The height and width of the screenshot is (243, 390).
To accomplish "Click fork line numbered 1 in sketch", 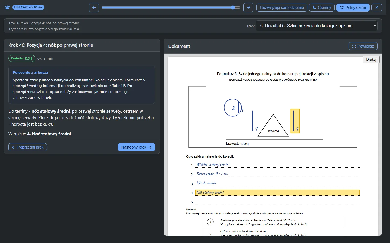I will tap(253, 121).
